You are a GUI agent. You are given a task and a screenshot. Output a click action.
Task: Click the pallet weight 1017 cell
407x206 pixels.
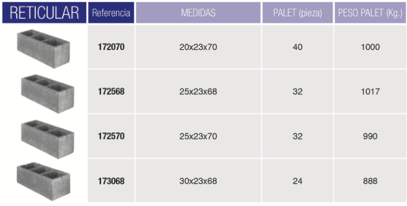pos(370,91)
